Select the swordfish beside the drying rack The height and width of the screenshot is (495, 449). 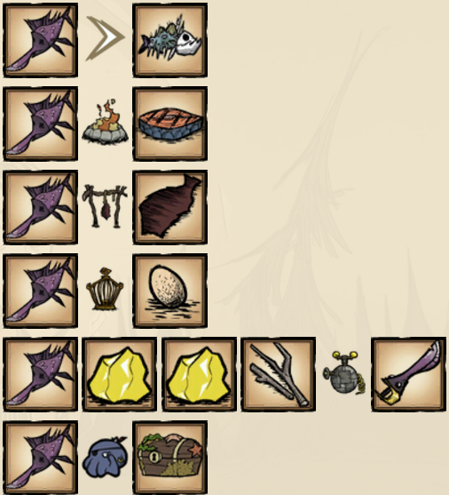(x=40, y=207)
